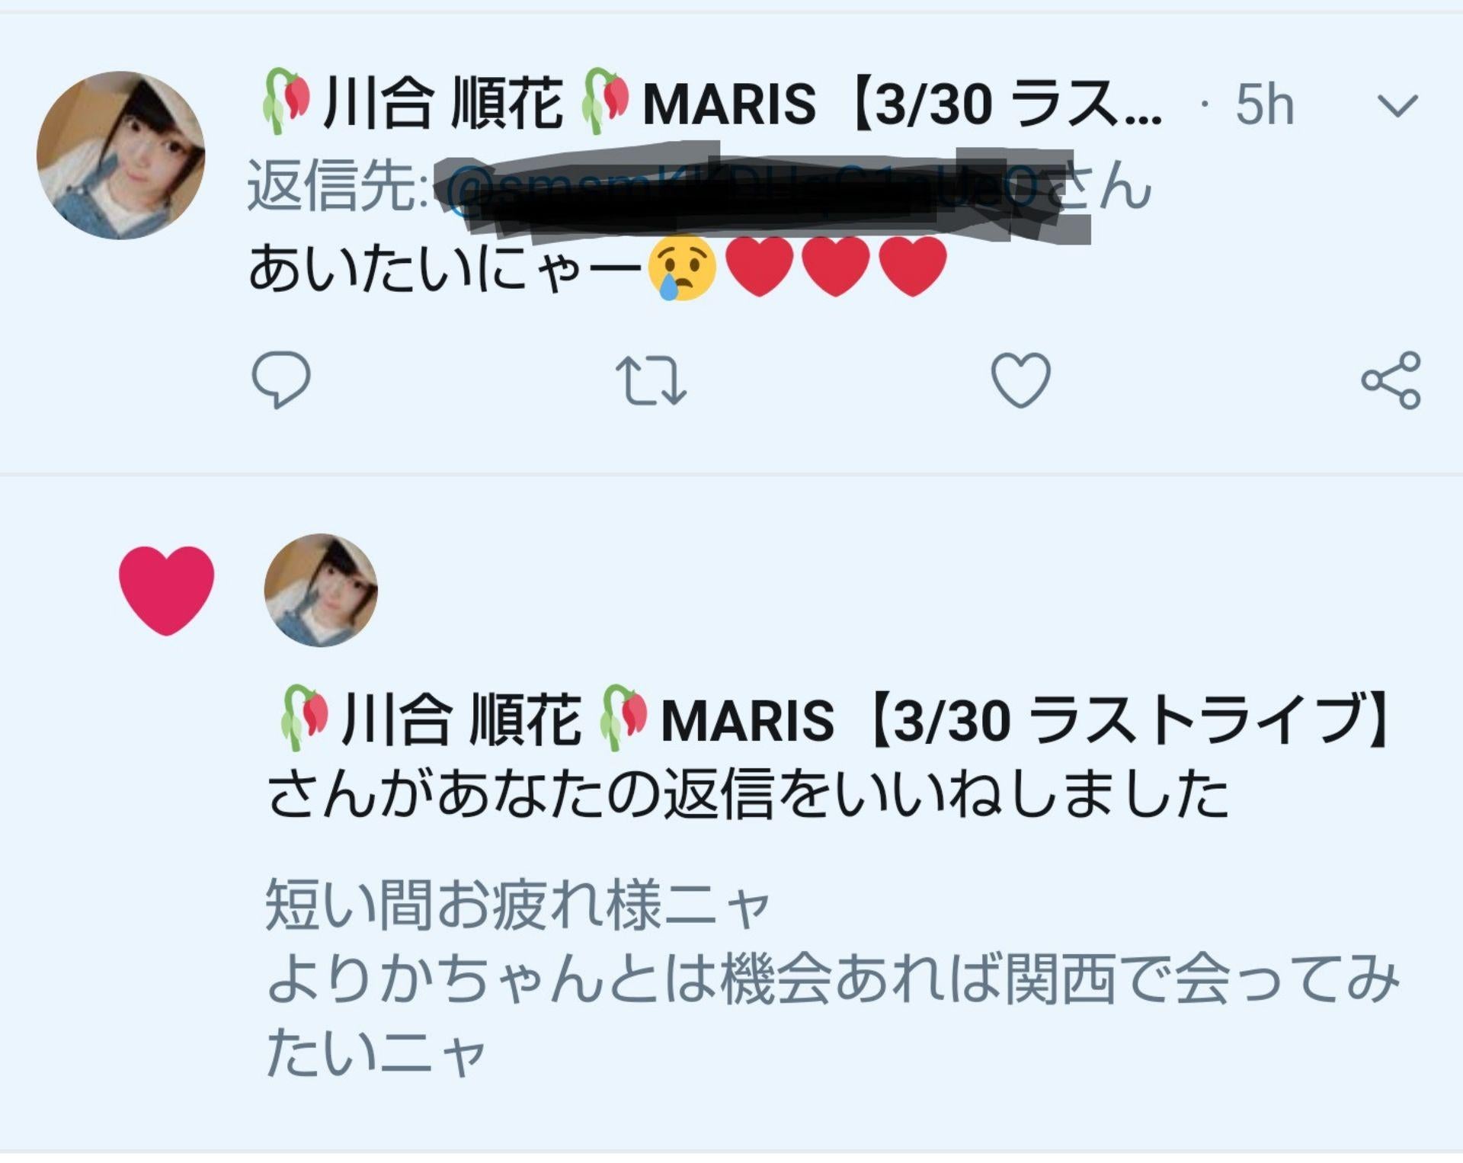Image resolution: width=1463 pixels, height=1163 pixels.
Task: Like the tweet with the heart outline
Action: point(1020,380)
